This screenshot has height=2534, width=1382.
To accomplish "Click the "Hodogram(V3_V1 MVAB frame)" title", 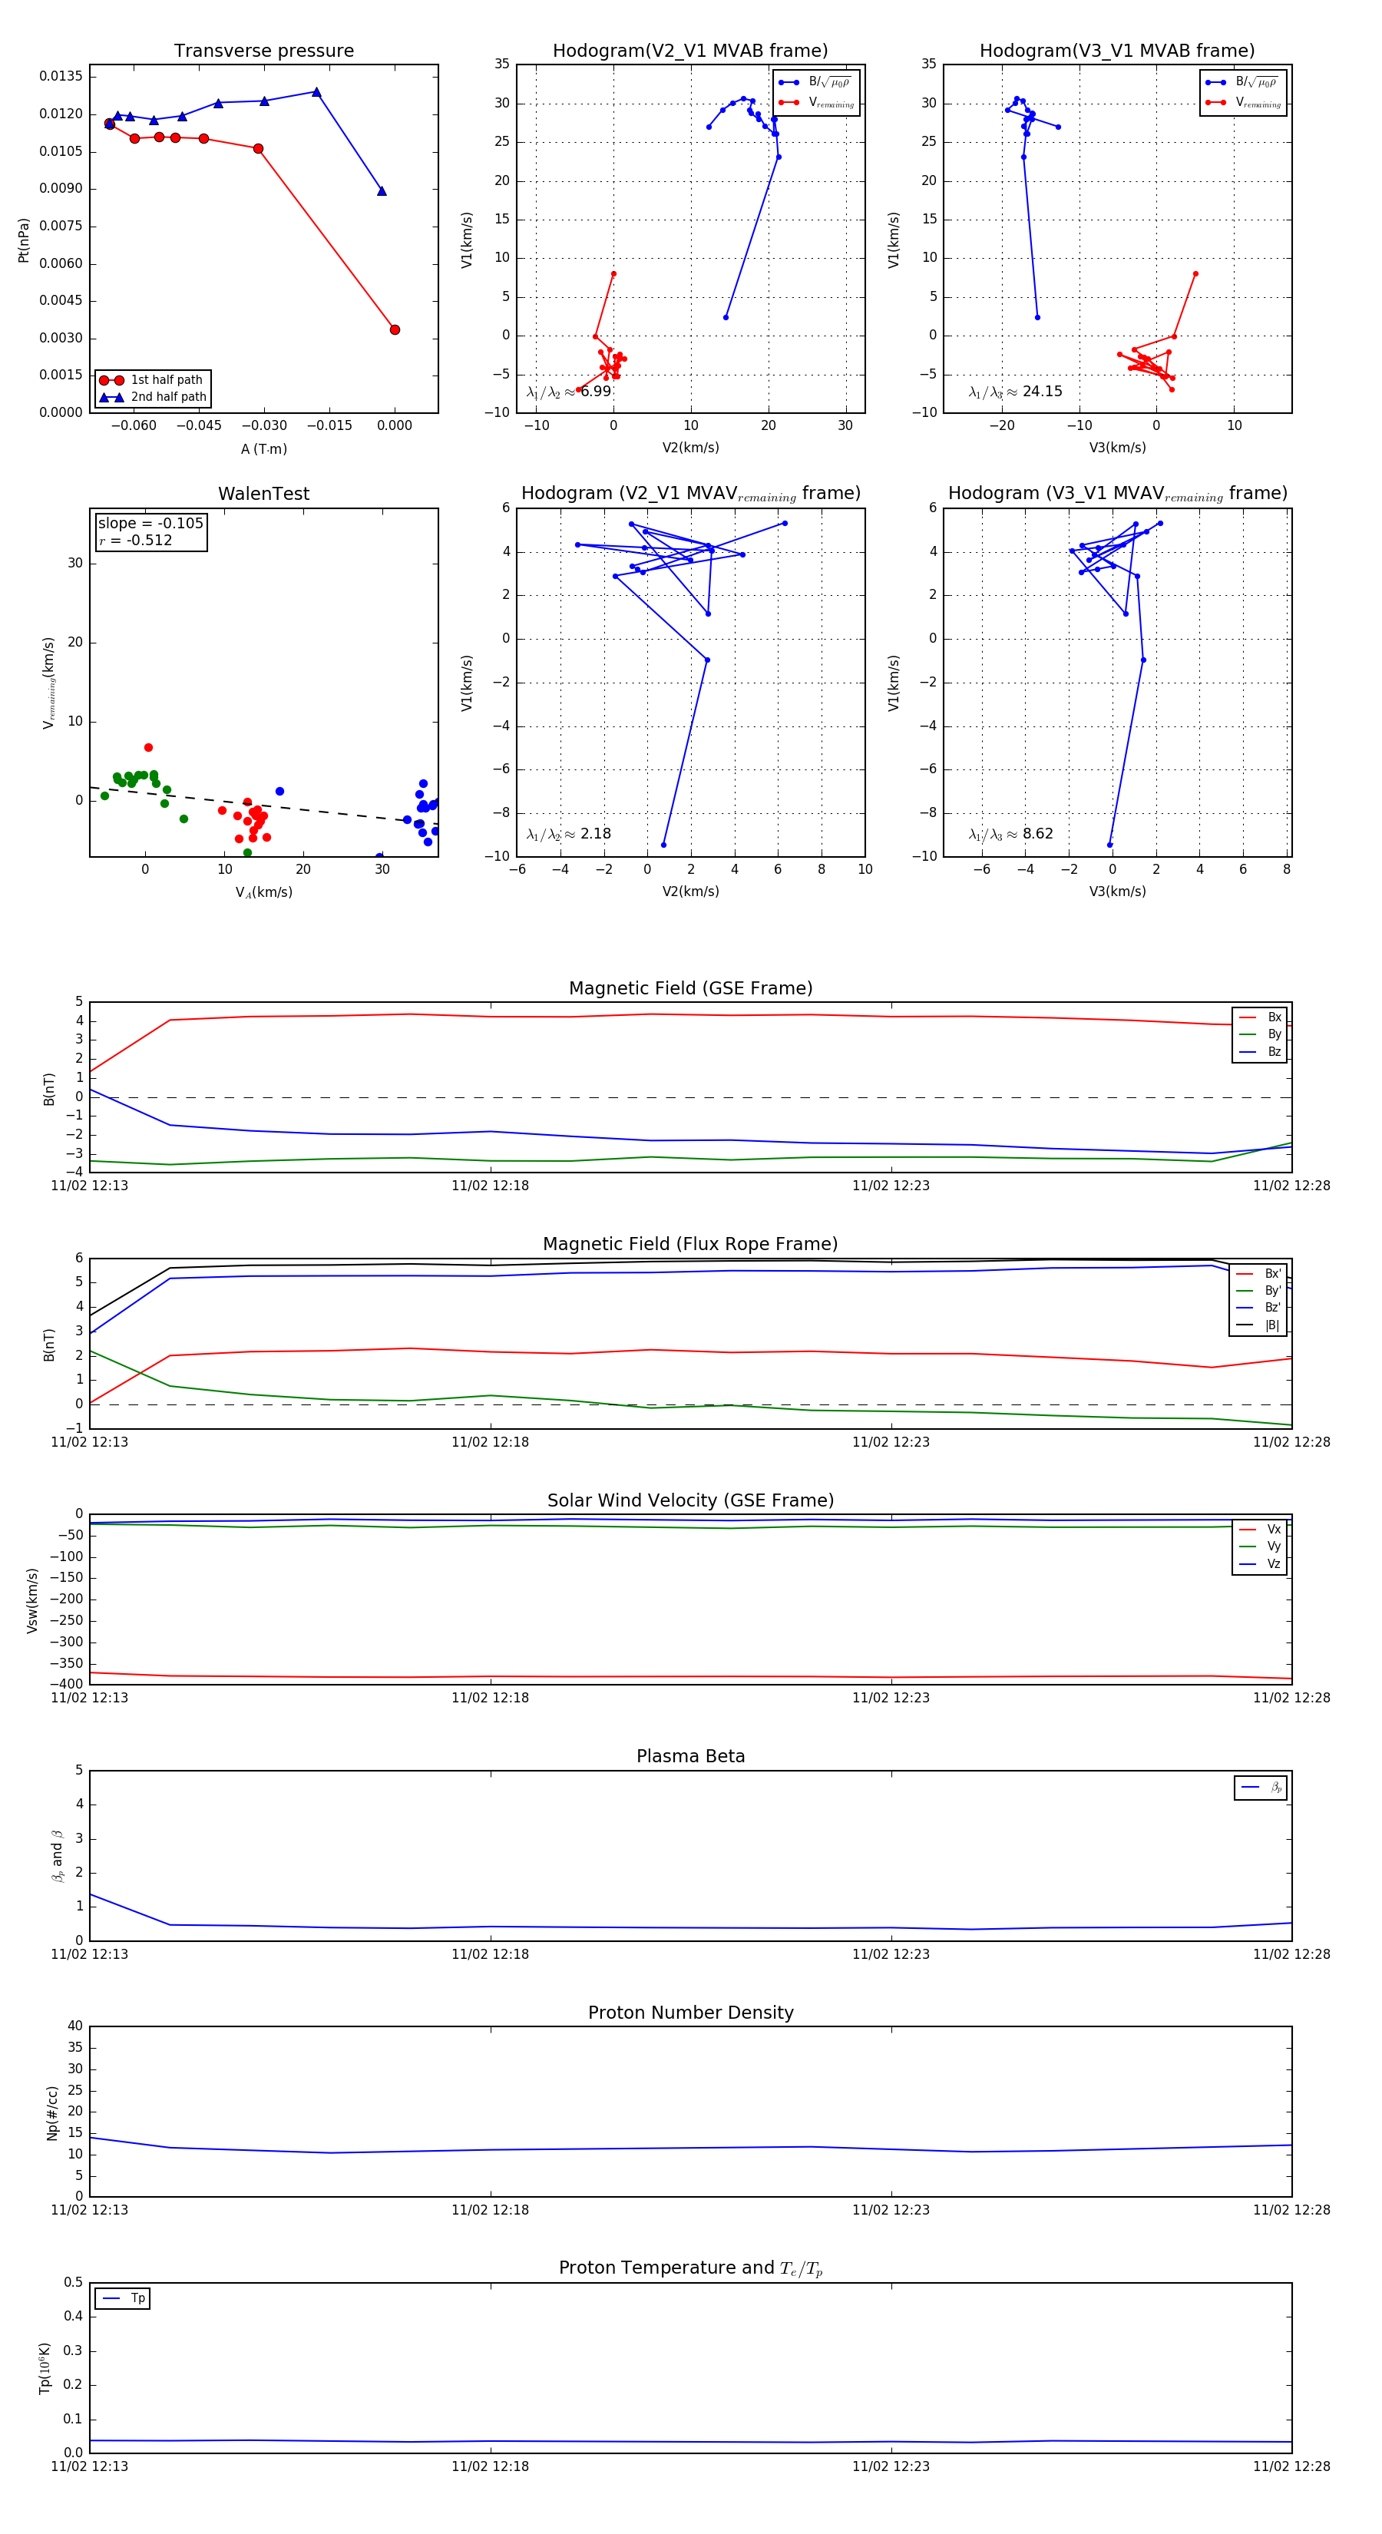I will pyautogui.click(x=1116, y=50).
